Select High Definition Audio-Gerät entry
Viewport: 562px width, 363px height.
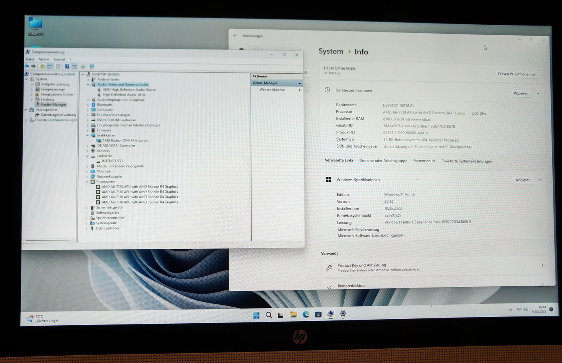pos(124,95)
